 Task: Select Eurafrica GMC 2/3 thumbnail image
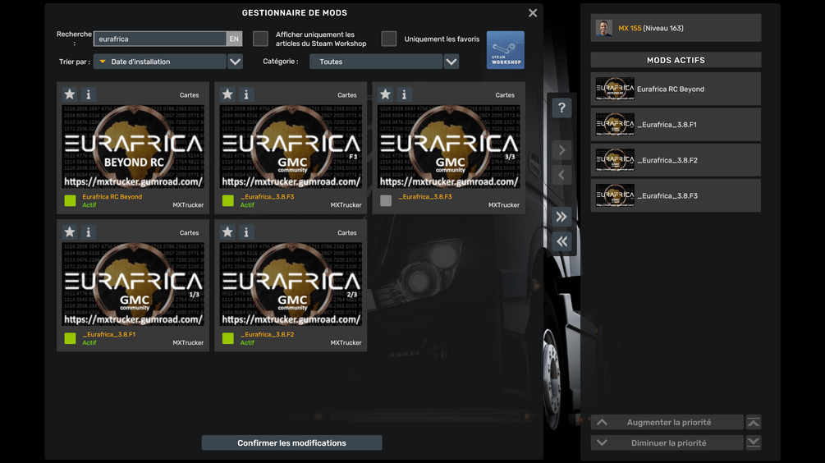tap(291, 284)
